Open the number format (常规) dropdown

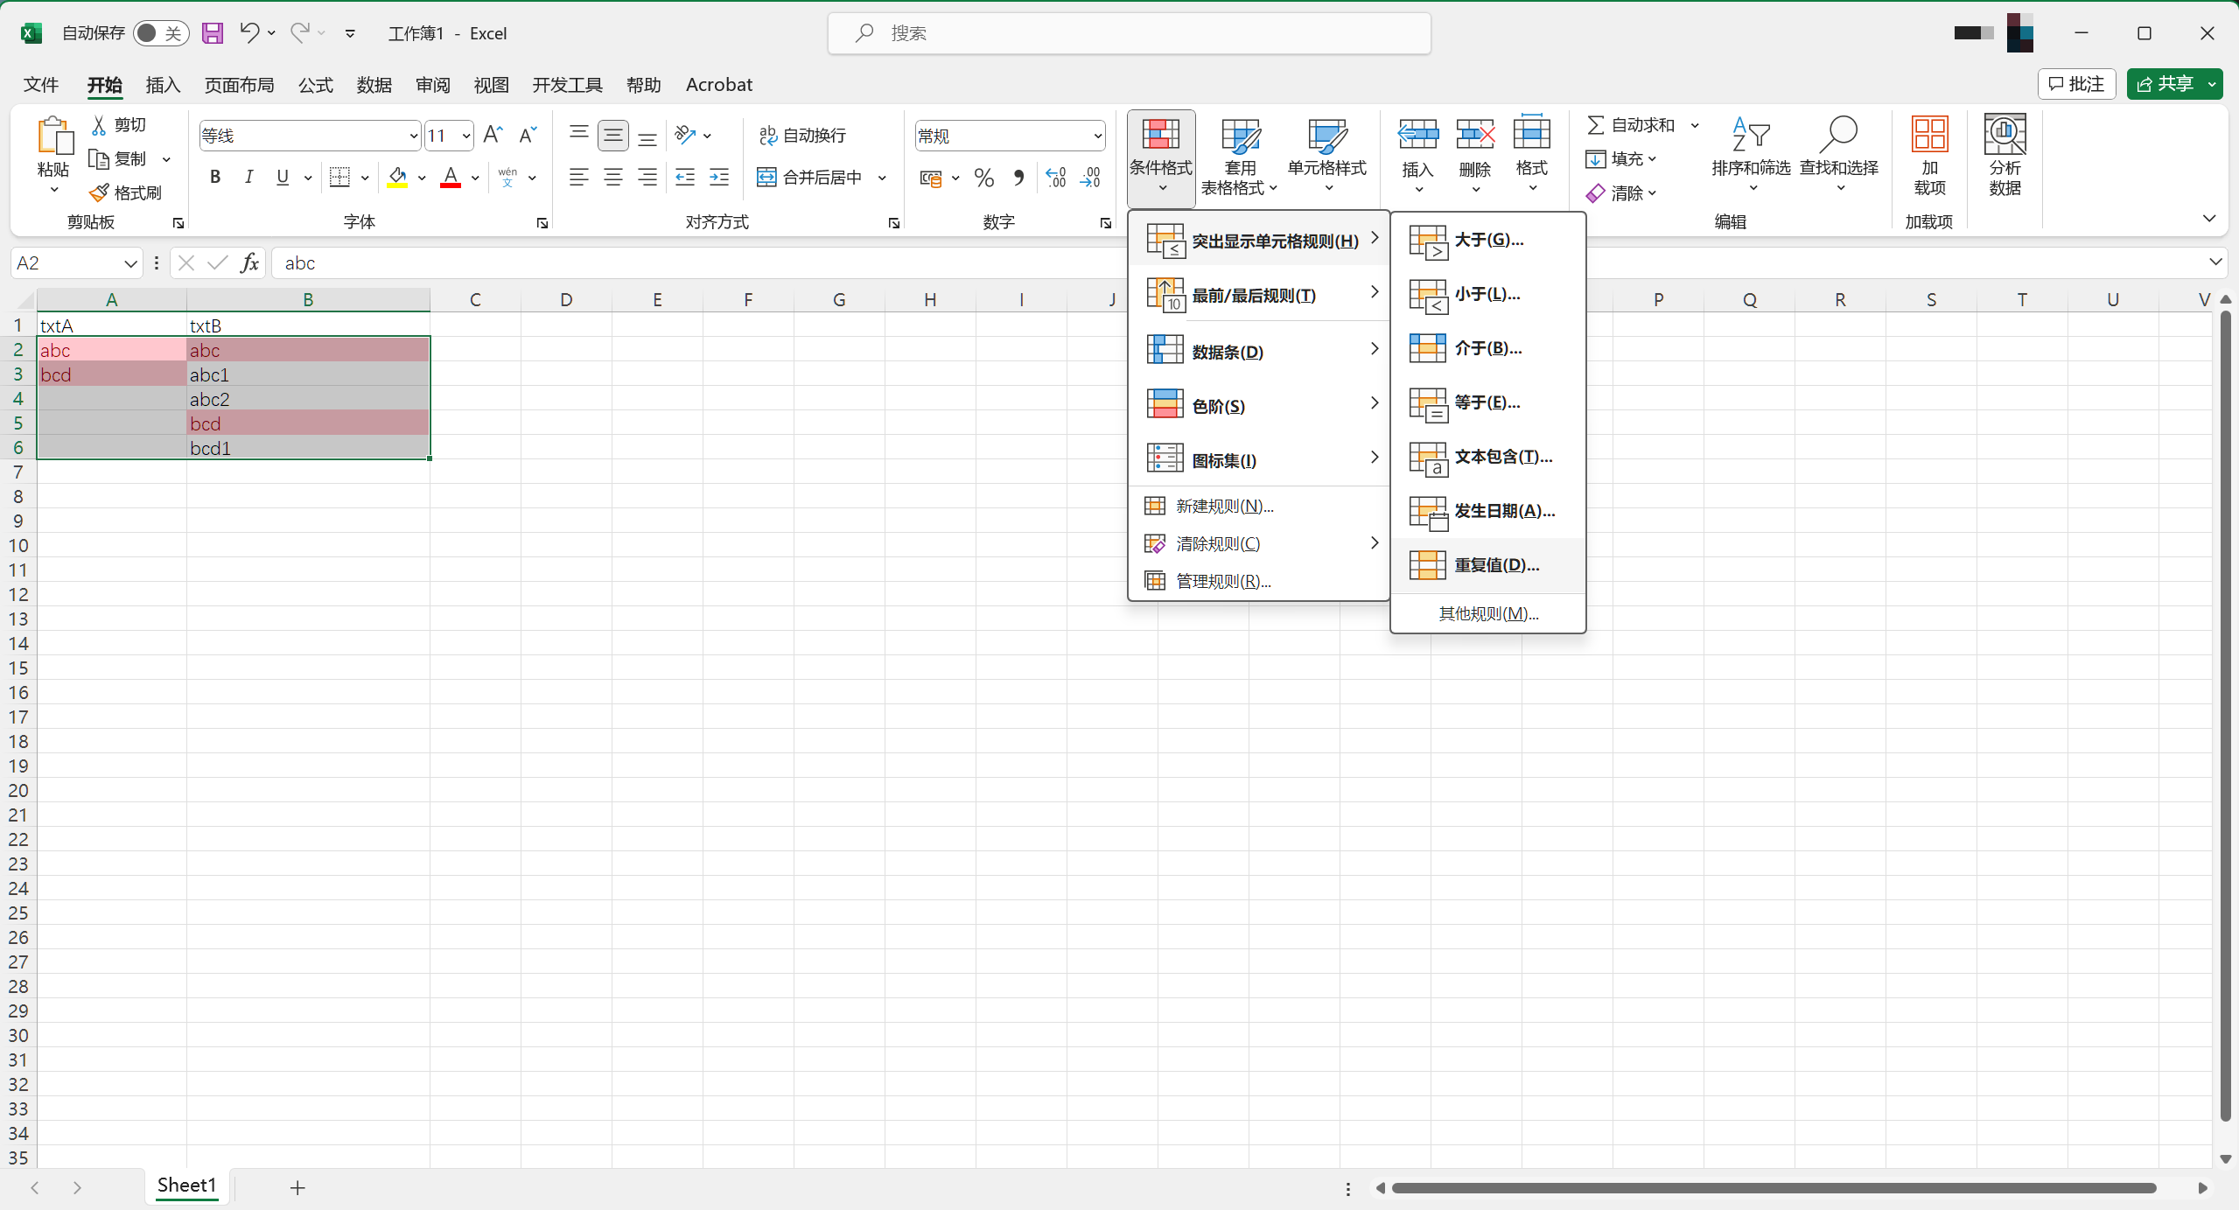1096,136
